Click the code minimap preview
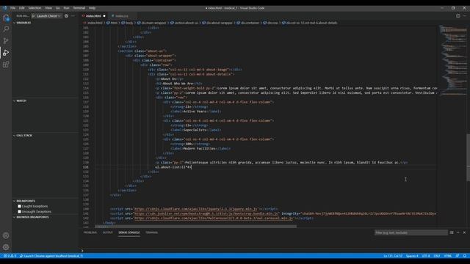The width and height of the screenshot is (470, 264). [452, 60]
